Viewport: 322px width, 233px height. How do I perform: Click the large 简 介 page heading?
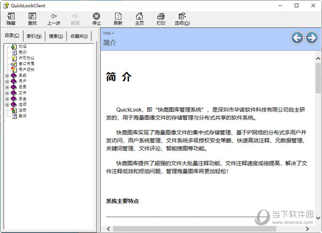pyautogui.click(x=119, y=77)
